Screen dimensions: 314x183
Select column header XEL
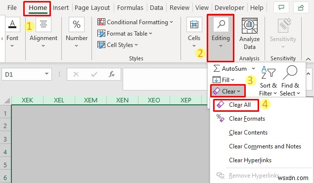click(59, 100)
